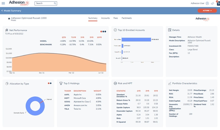The height and width of the screenshot is (130, 220).
Task: Click the BENCHMARK row label
Action: pos(46,45)
